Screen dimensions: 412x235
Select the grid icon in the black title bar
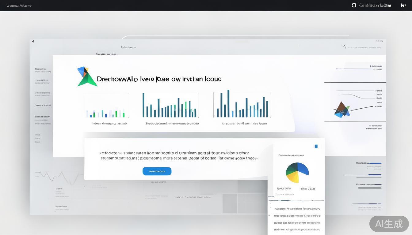pyautogui.click(x=353, y=5)
